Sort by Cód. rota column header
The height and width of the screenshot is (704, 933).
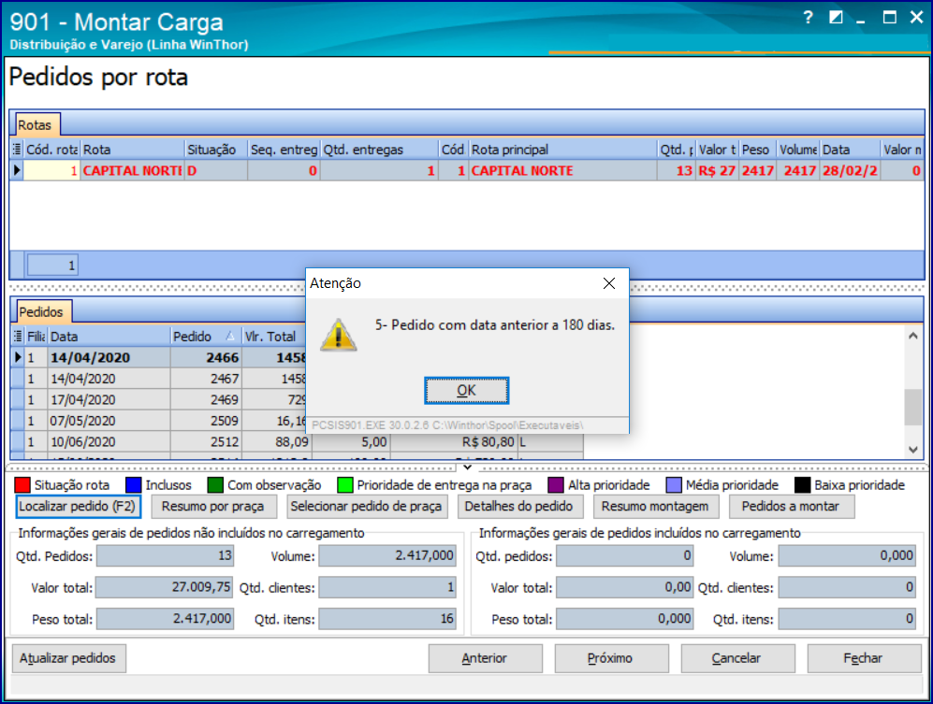pos(51,150)
